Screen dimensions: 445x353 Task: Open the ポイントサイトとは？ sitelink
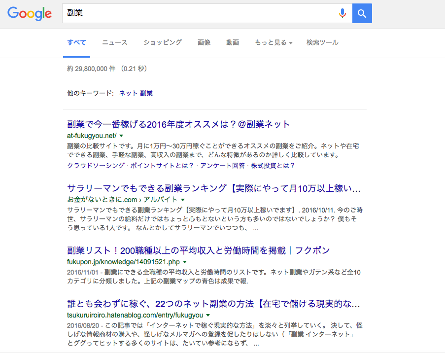(162, 166)
